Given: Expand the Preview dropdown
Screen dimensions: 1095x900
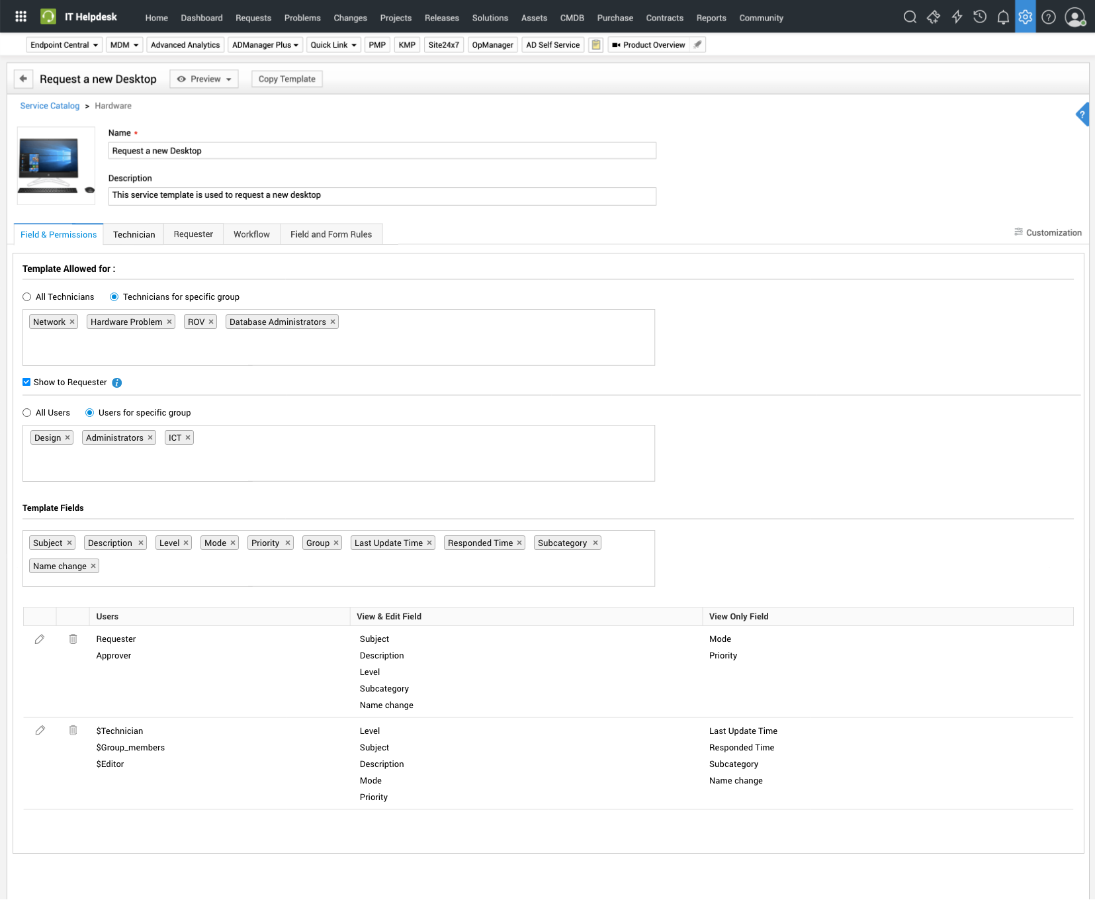Looking at the screenshot, I should click(x=204, y=79).
